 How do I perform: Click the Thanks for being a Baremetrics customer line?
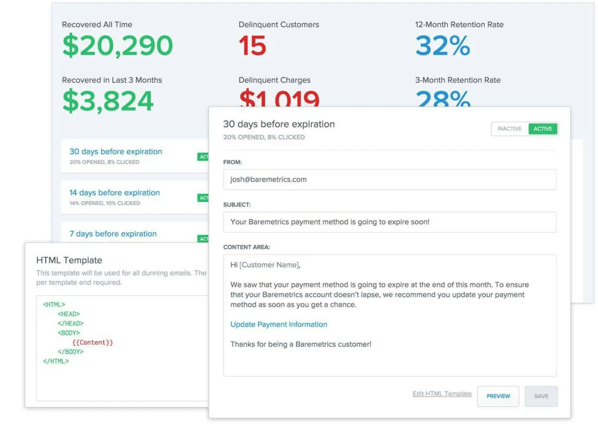tap(301, 344)
